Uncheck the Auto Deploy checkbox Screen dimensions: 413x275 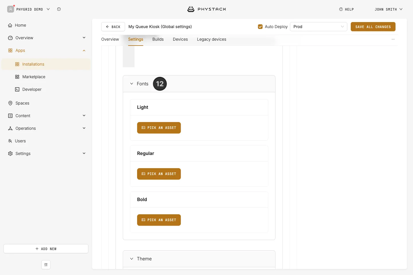pos(260,27)
